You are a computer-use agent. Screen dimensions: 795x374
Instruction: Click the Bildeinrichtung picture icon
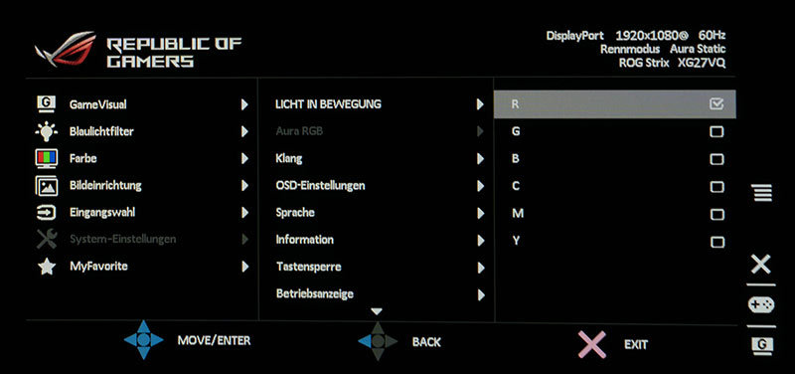click(47, 186)
